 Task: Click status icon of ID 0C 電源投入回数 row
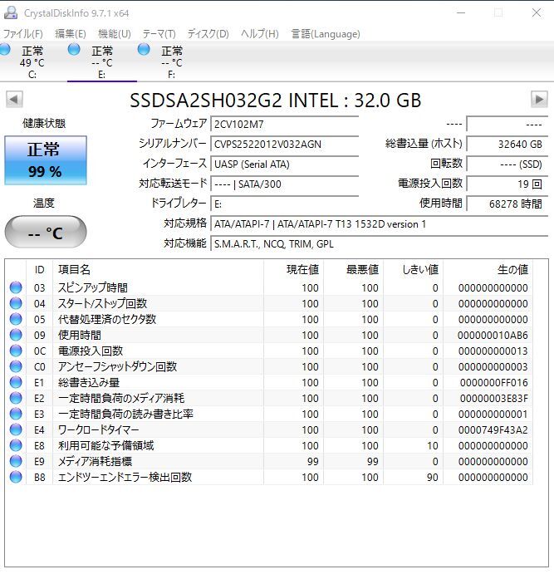16,351
